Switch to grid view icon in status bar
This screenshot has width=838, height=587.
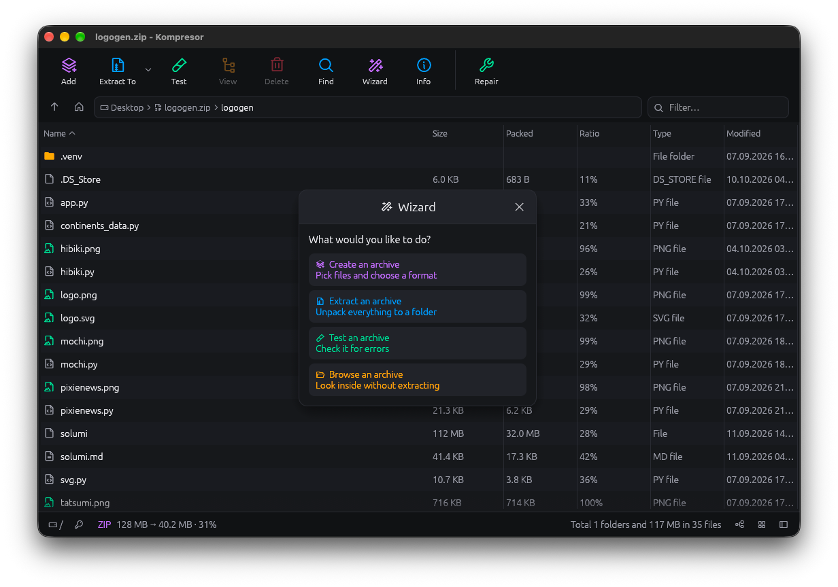[762, 524]
